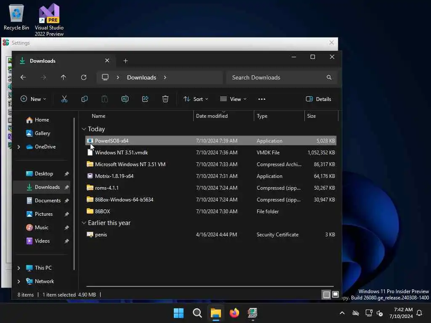Launch Firefox from taskbar
431x323 pixels.
click(234, 313)
